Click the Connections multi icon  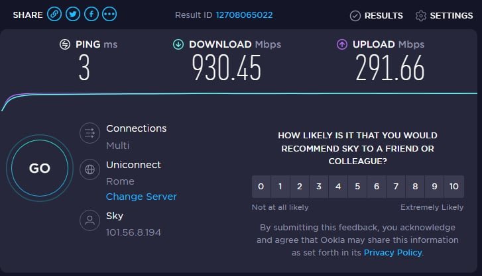coord(90,133)
